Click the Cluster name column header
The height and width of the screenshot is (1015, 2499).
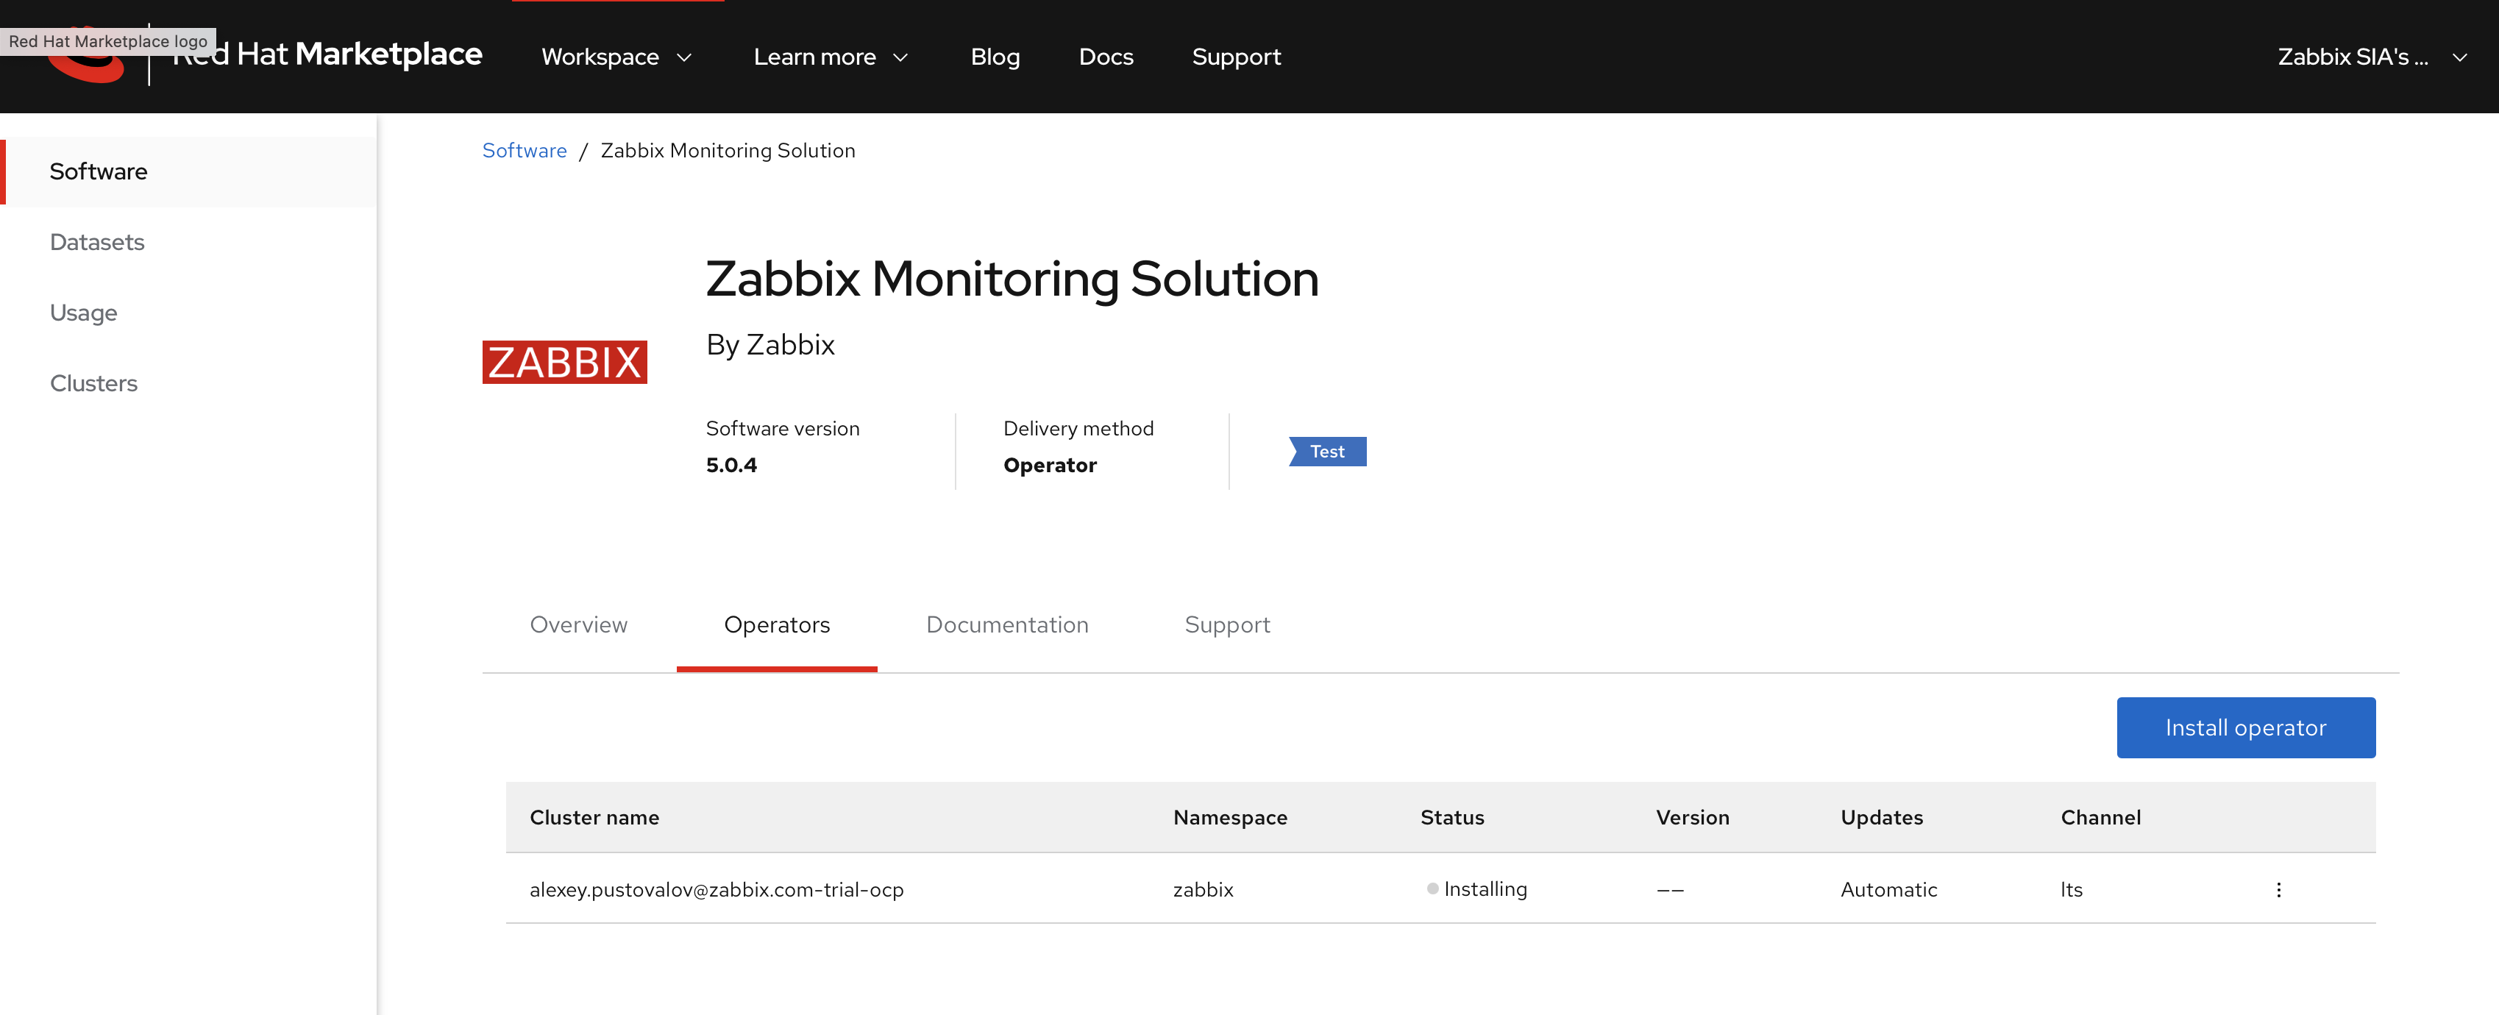coord(594,817)
